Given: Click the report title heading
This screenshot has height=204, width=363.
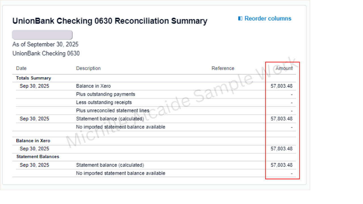Looking at the screenshot, I should [110, 21].
